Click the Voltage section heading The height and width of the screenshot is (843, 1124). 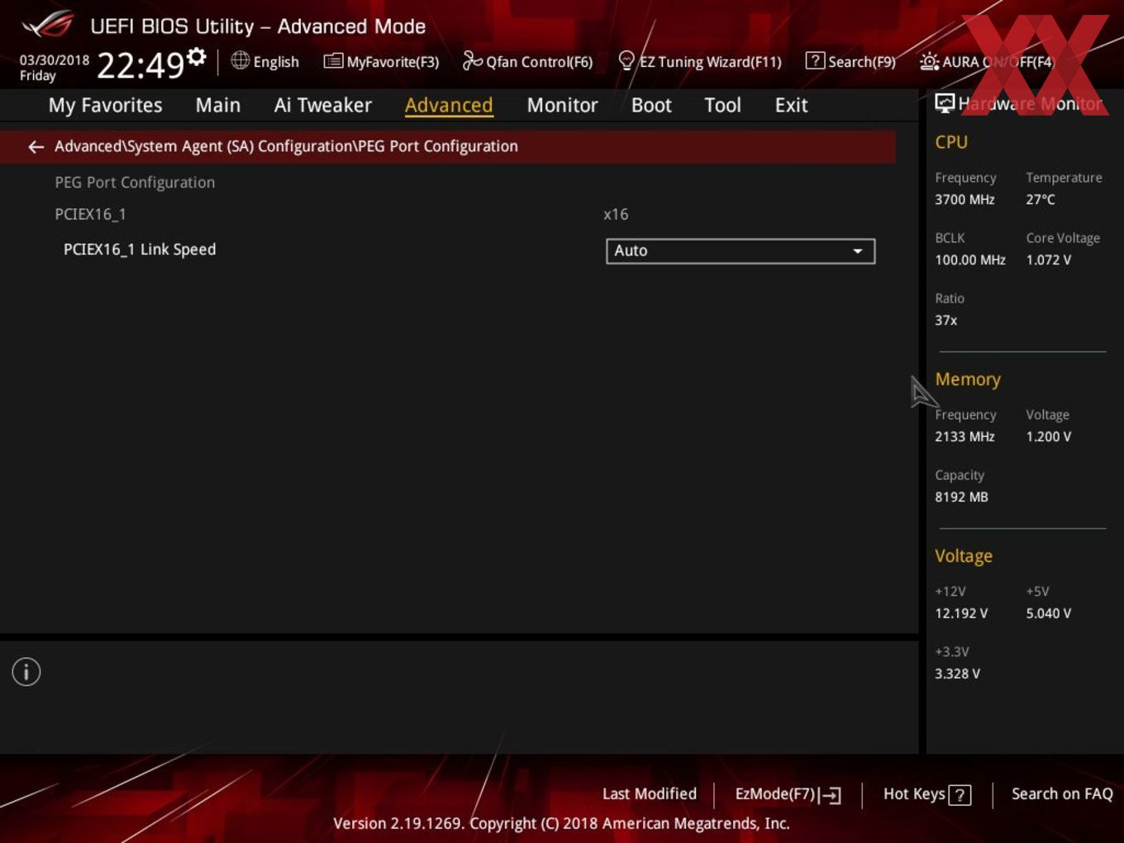[x=964, y=556]
